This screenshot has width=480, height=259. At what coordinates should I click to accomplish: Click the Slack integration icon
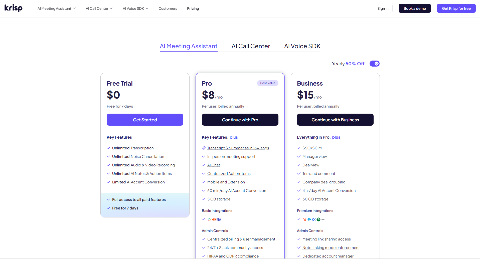209,219
